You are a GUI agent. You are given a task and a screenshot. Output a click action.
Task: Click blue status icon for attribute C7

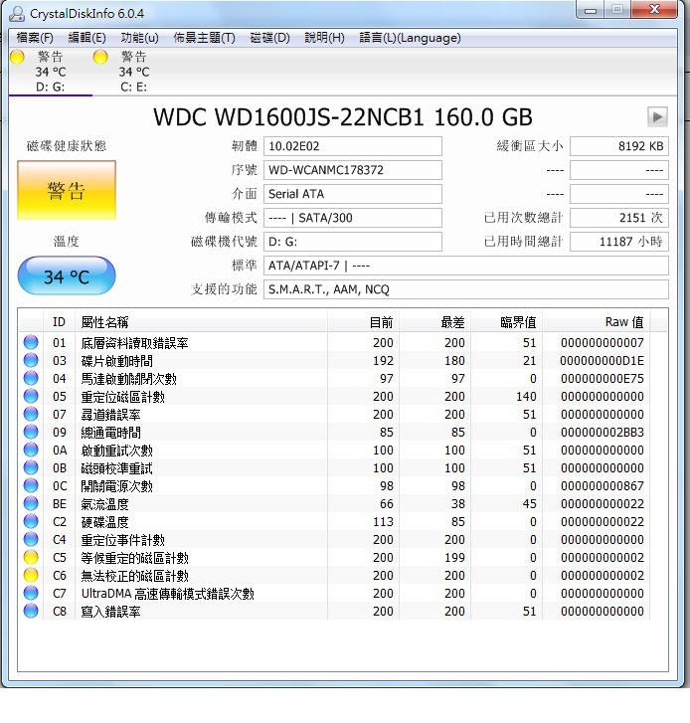[x=31, y=593]
